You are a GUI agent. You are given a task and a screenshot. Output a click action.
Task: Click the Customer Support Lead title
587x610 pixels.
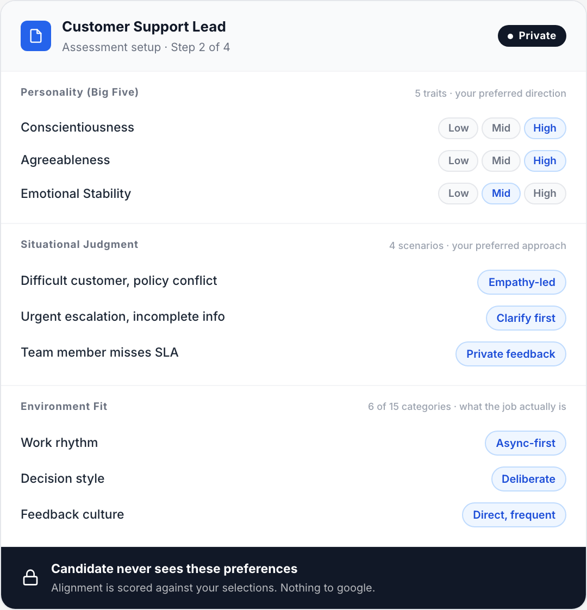[x=143, y=26]
